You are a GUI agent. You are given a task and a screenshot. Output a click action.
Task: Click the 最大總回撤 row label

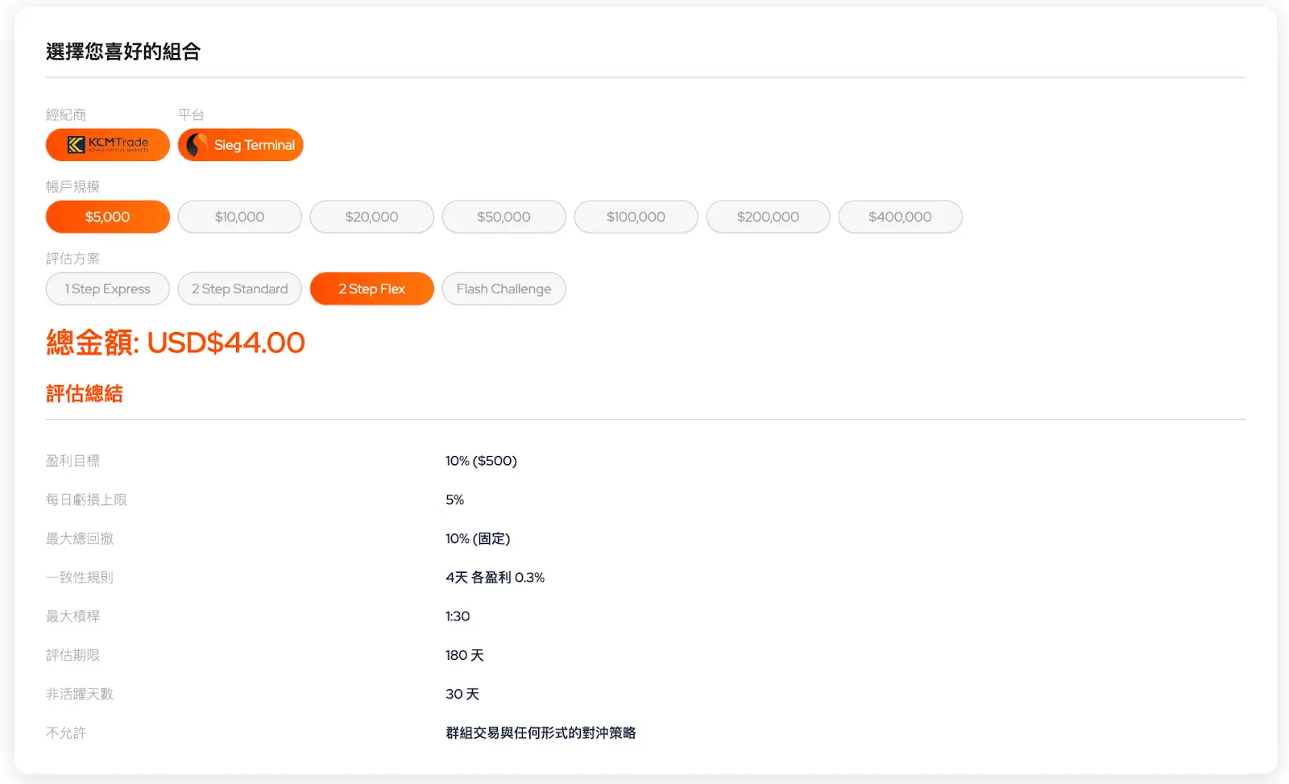point(80,538)
